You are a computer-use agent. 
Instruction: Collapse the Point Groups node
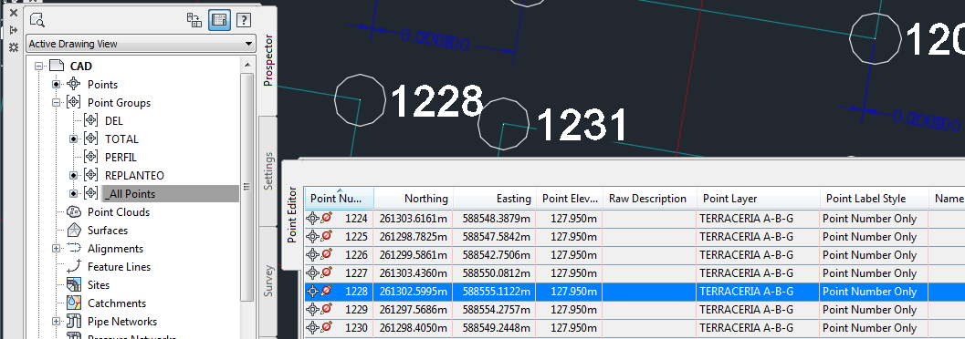click(x=57, y=103)
